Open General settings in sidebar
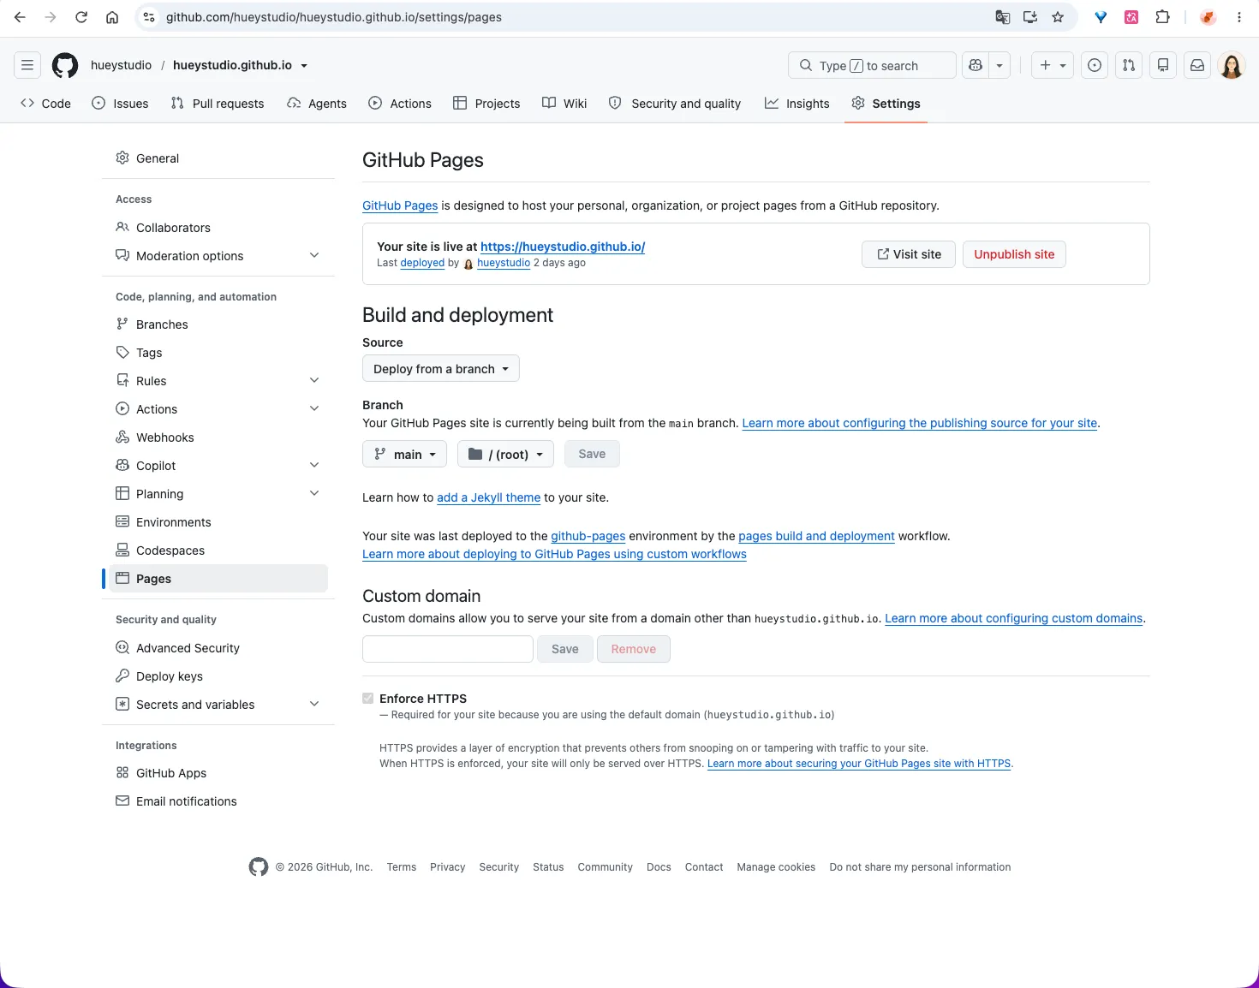This screenshot has width=1259, height=988. tap(218, 158)
